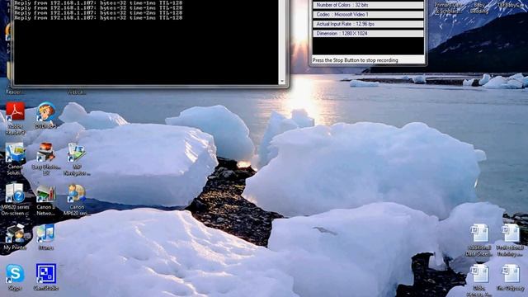528x297 pixels.
Task: Click the Actual Input Rate 12.96 fps row
Action: 368,24
